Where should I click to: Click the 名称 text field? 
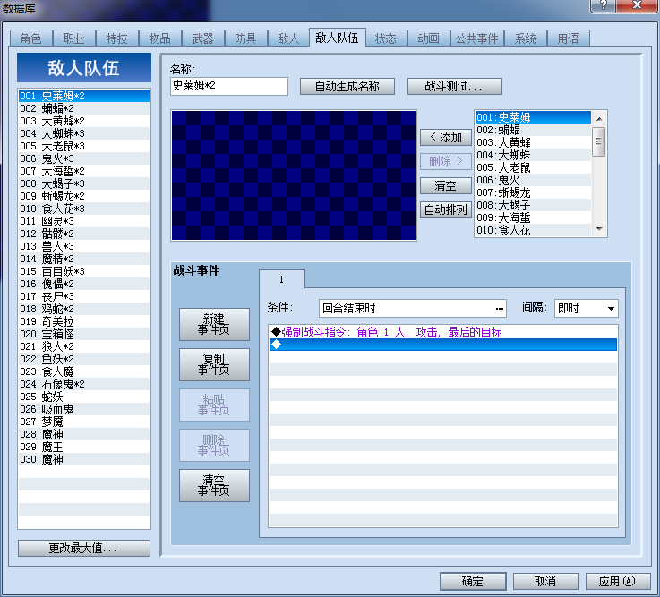229,86
